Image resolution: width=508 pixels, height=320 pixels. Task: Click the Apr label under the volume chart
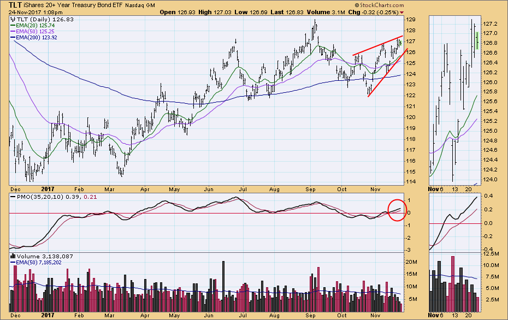[145, 315]
